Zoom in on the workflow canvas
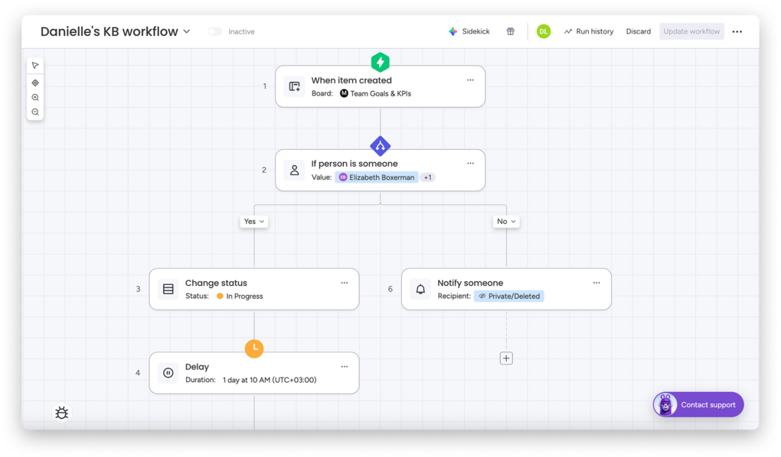The height and width of the screenshot is (457, 781). click(x=35, y=98)
